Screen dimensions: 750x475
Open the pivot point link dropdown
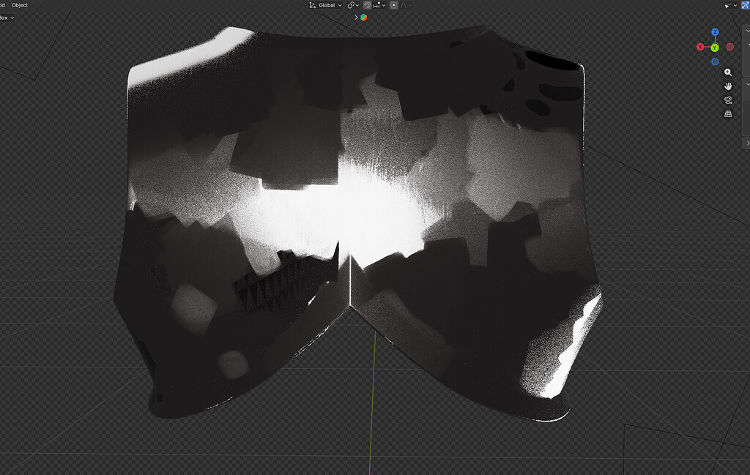(353, 5)
